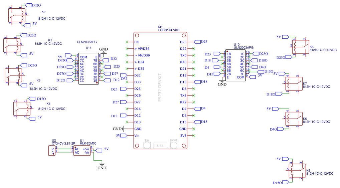Click the no-connect X on 3V3 pin

194,136
